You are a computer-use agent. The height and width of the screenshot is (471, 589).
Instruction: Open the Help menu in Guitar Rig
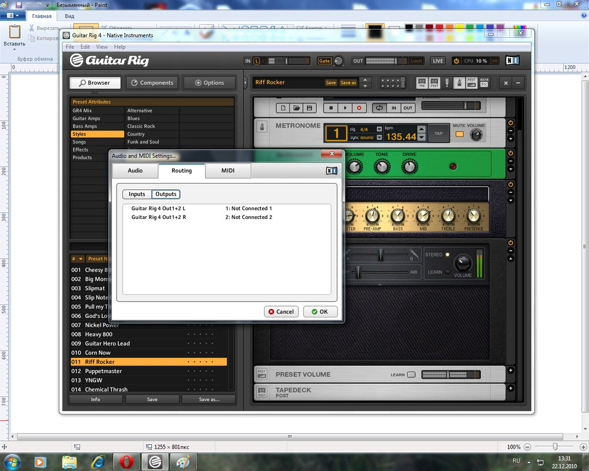point(120,47)
